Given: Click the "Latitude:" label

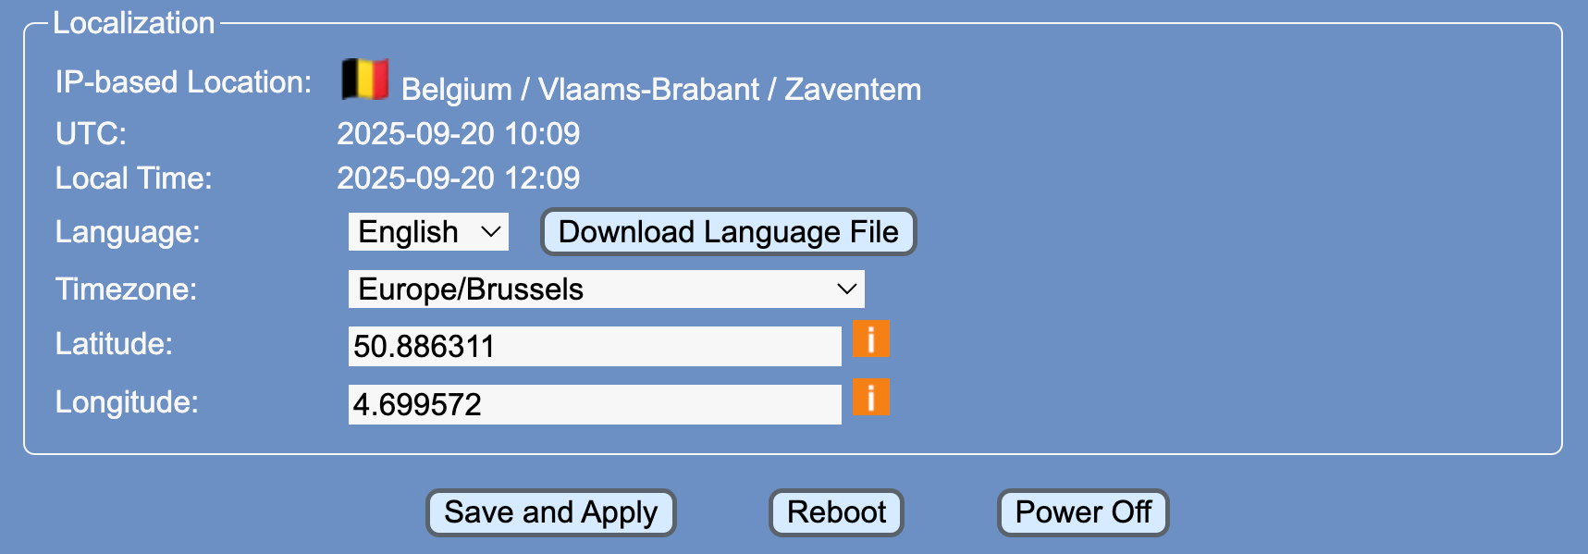Looking at the screenshot, I should pyautogui.click(x=114, y=344).
